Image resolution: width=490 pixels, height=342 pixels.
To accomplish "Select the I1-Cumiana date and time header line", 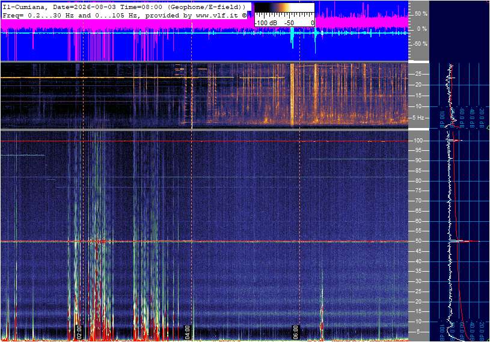I will tap(124, 7).
